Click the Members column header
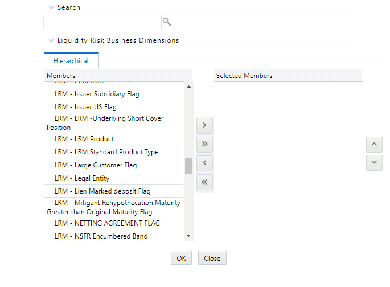 118,76
